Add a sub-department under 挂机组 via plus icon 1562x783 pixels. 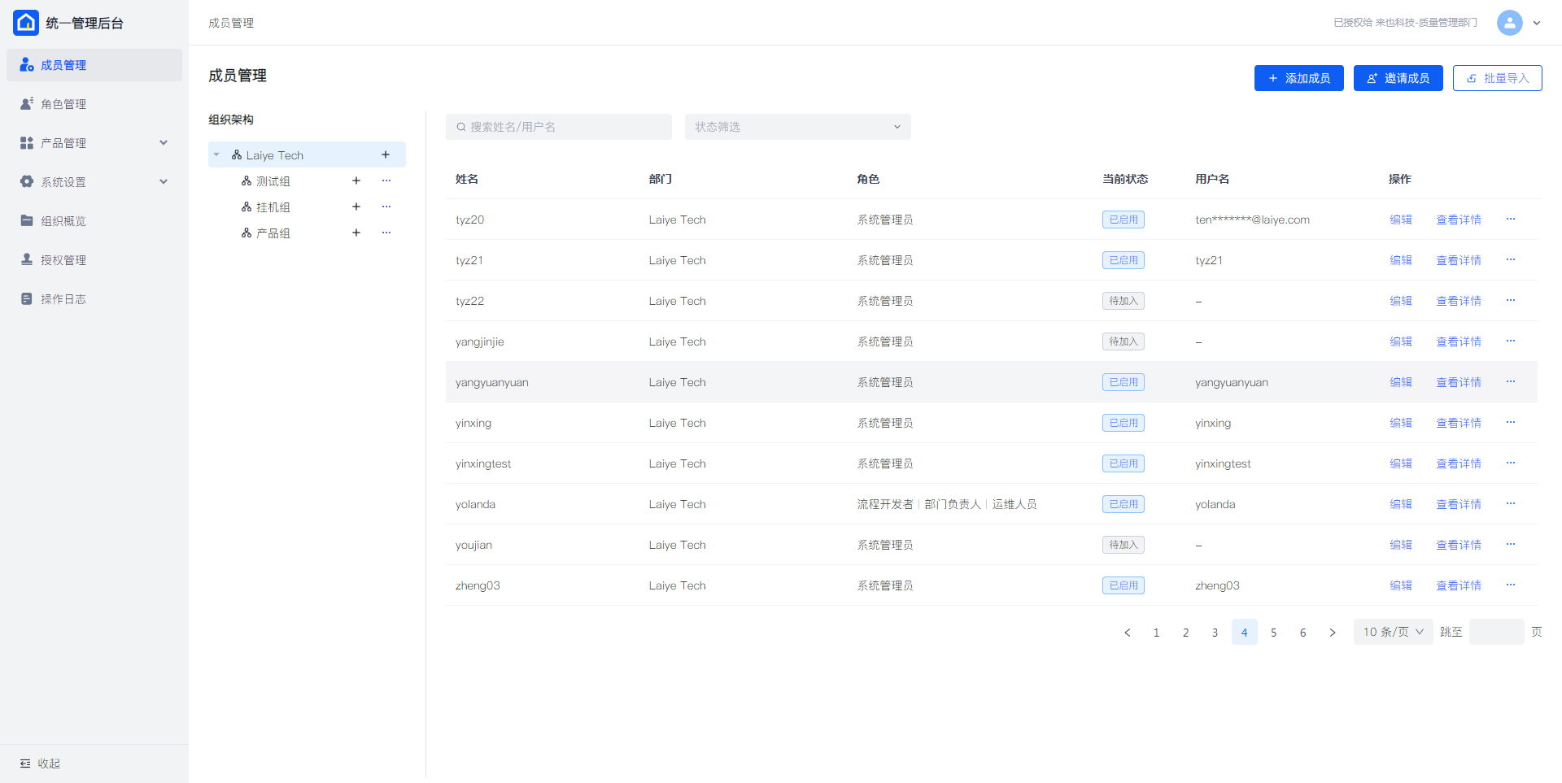(356, 207)
